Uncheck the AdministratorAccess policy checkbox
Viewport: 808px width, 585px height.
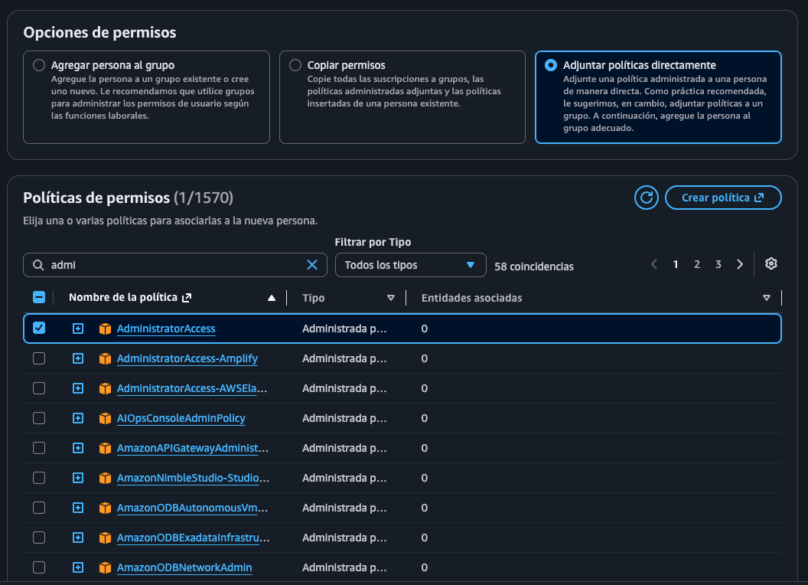[x=39, y=328]
